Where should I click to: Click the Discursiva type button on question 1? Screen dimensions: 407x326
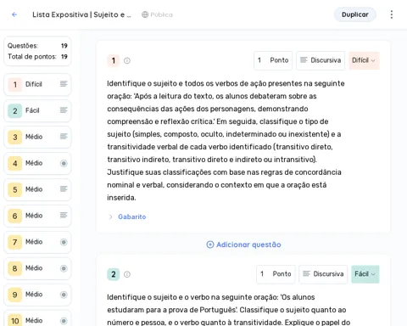(x=321, y=60)
